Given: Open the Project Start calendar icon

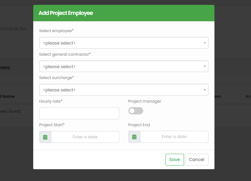Looking at the screenshot, I should pyautogui.click(x=45, y=137).
